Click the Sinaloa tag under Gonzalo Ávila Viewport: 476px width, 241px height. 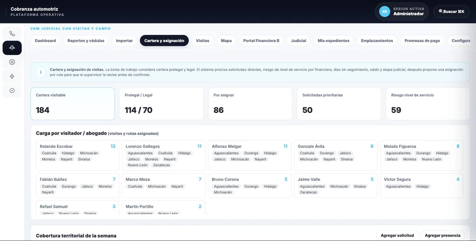click(x=347, y=159)
